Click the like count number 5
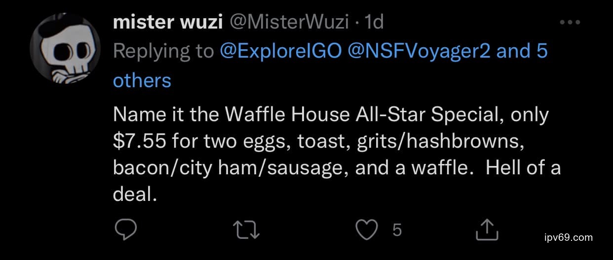The height and width of the screenshot is (260, 613). [x=396, y=230]
